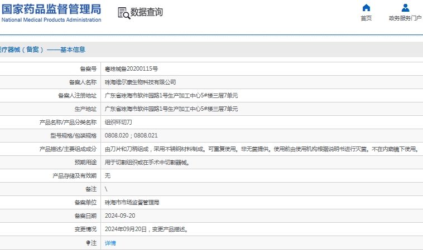Screen dimensions: 423x250
Task: Click the 备案单位 row label
Action: click(85, 203)
